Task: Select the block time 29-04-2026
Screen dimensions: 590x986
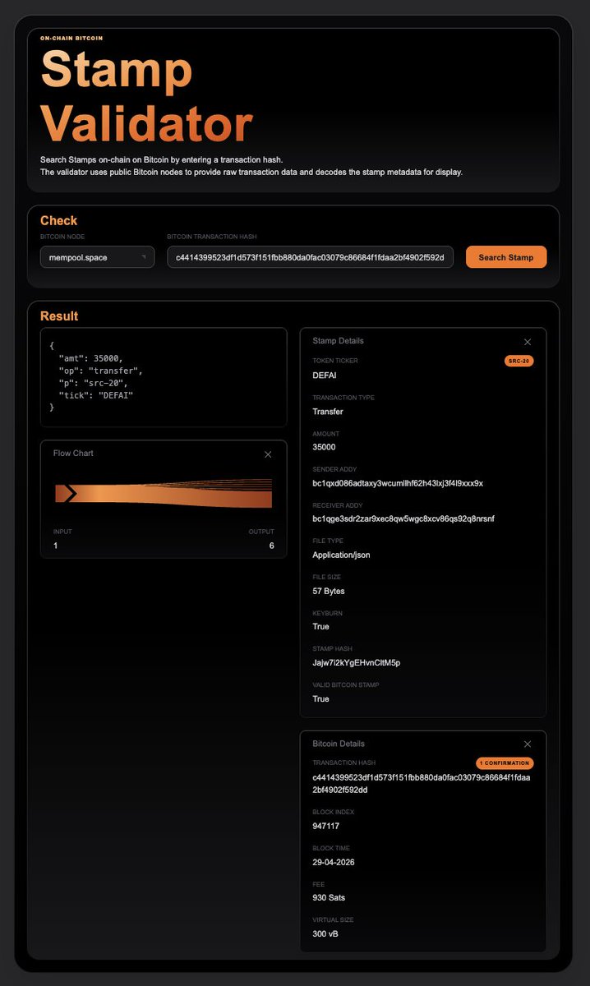Action: click(x=334, y=862)
